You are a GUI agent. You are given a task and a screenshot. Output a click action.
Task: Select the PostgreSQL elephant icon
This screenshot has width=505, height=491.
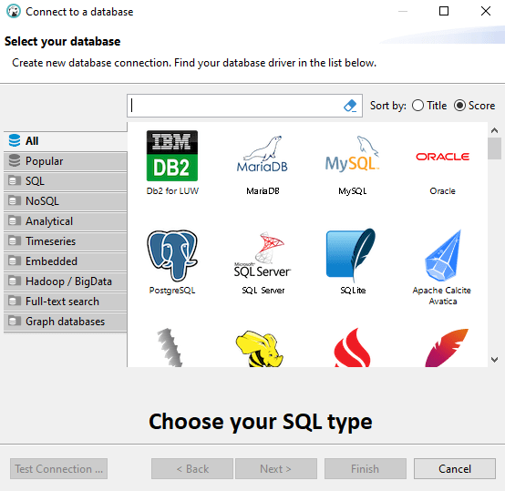pyautogui.click(x=172, y=255)
